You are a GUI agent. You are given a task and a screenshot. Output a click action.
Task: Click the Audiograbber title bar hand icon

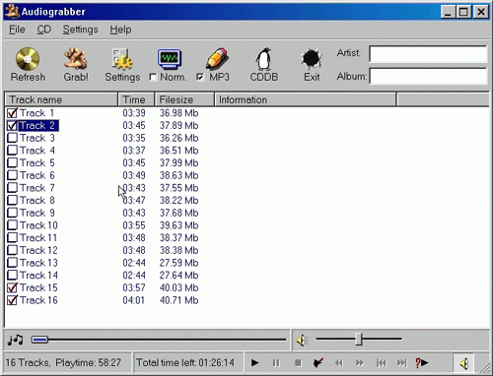point(12,11)
